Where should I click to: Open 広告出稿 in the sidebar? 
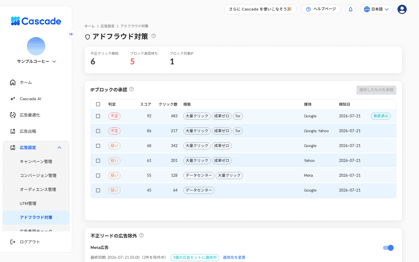[x=36, y=131]
